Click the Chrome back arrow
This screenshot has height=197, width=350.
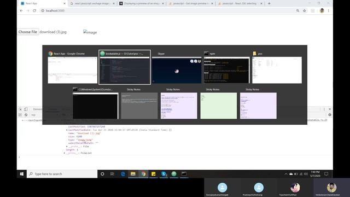tap(21, 10)
